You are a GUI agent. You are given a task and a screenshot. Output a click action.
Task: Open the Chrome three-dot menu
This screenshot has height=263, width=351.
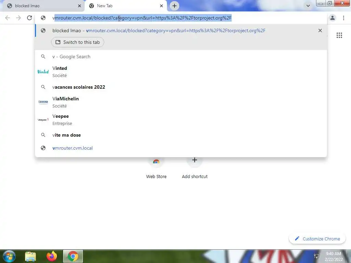point(343,18)
